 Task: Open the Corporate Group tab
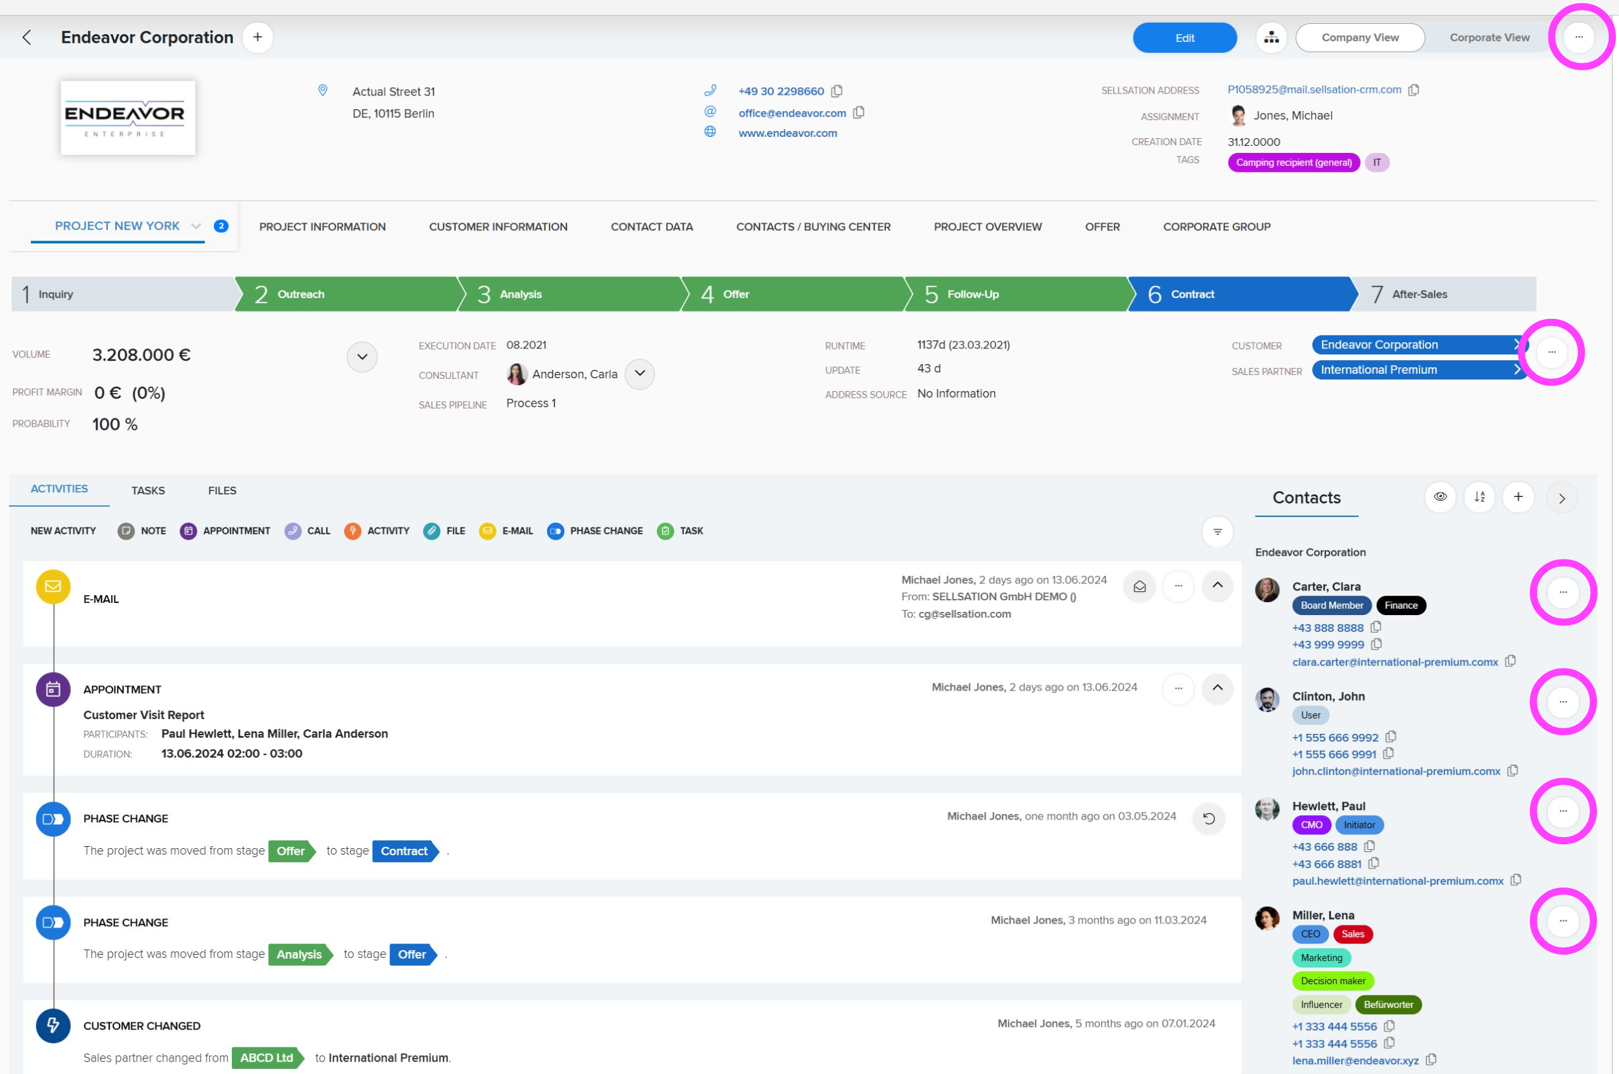[x=1217, y=227]
